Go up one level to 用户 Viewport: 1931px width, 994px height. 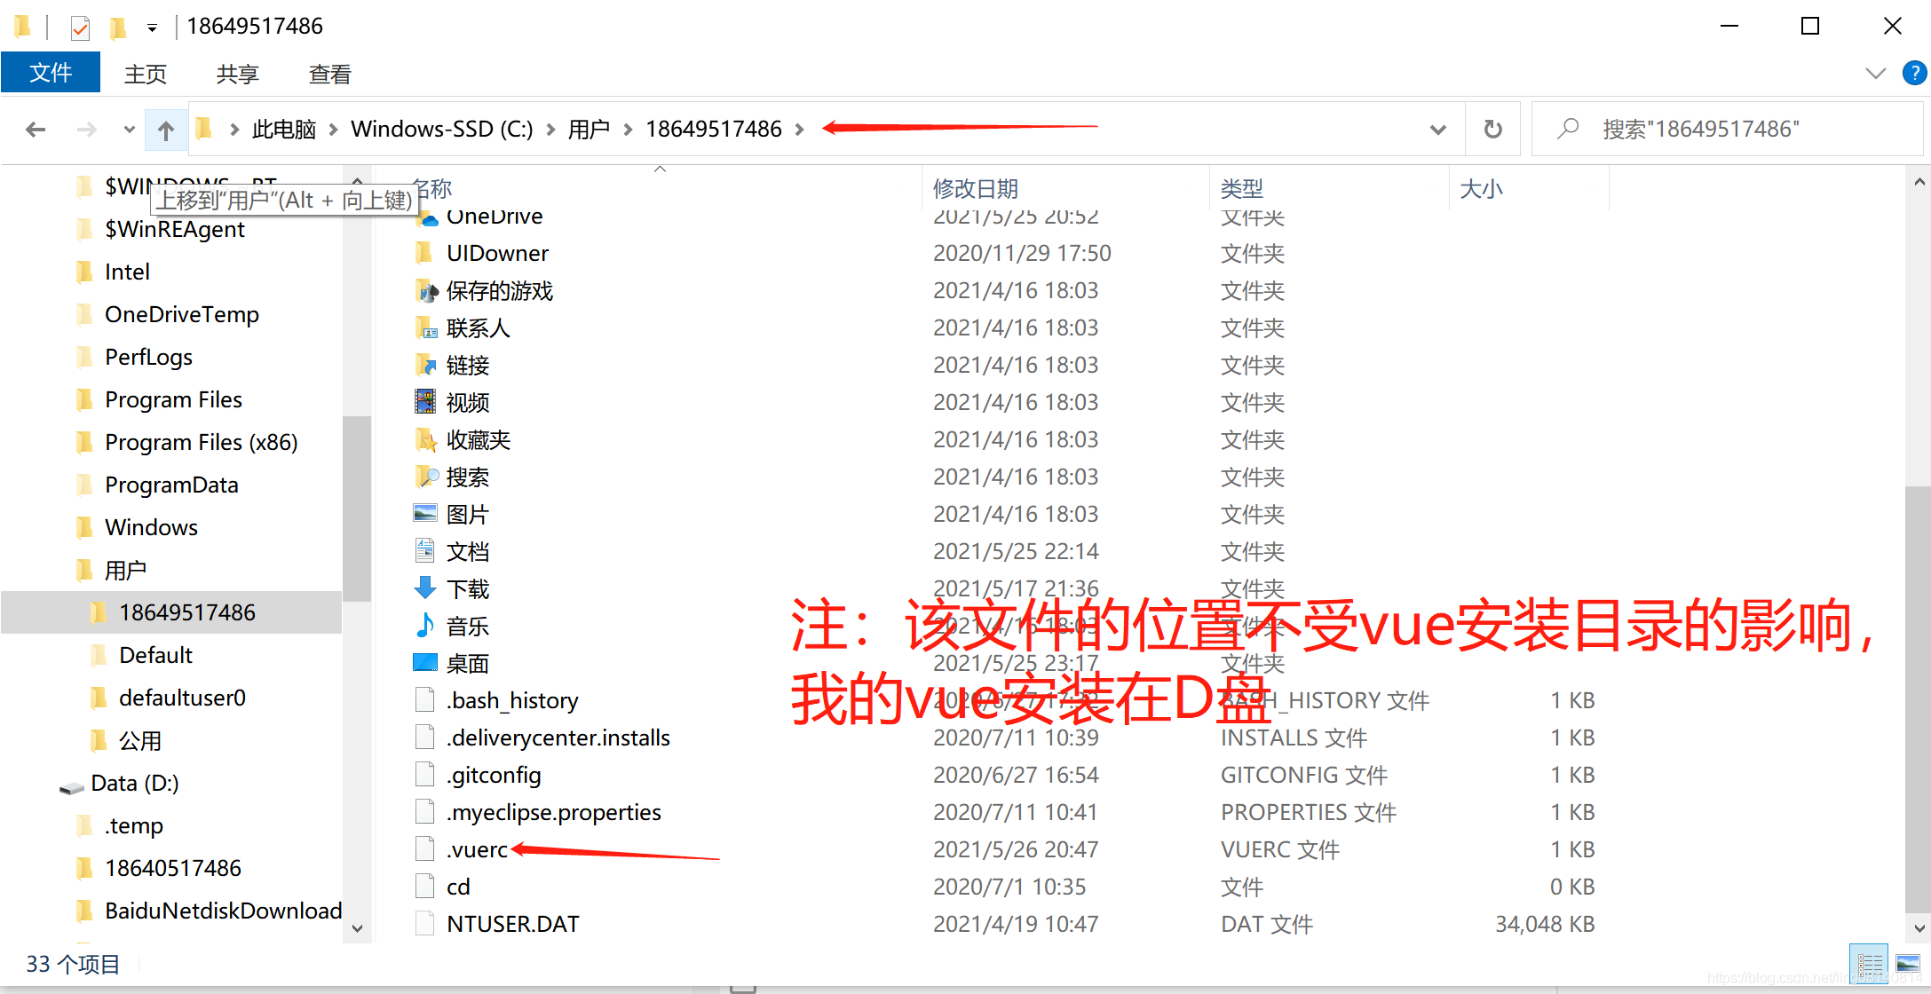coord(166,130)
